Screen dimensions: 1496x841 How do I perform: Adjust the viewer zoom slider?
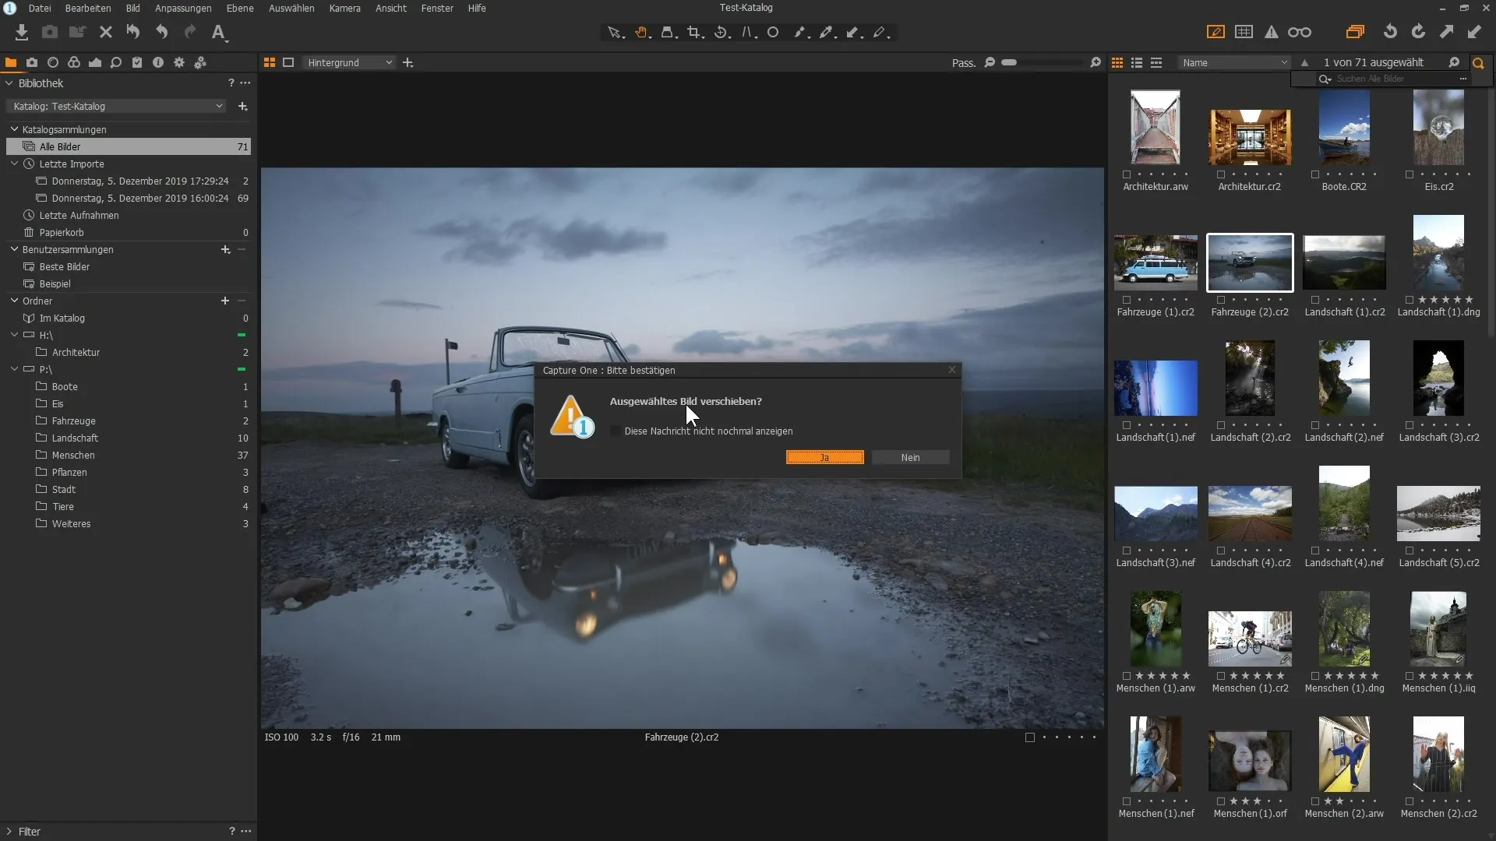1042,62
